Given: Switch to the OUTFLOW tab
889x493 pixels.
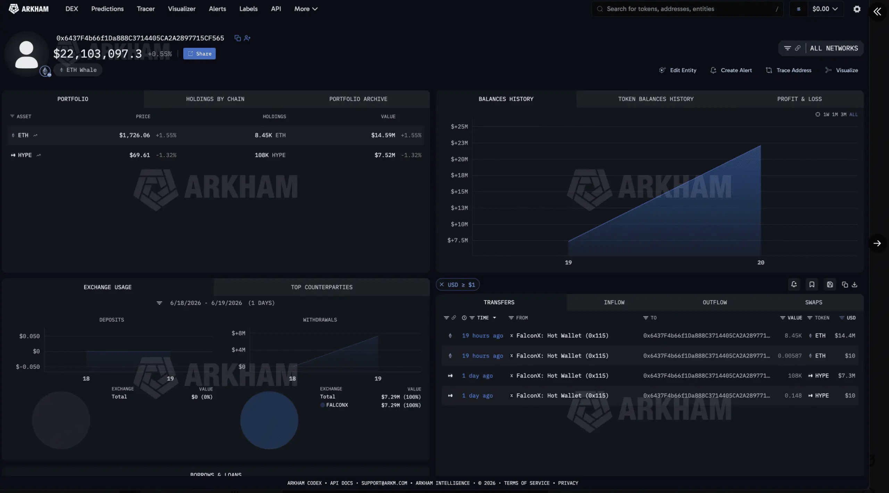Looking at the screenshot, I should pyautogui.click(x=715, y=303).
